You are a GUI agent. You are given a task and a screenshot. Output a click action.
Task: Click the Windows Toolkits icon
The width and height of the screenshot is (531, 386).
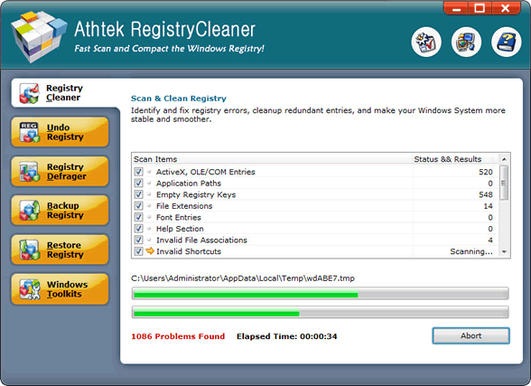point(30,289)
